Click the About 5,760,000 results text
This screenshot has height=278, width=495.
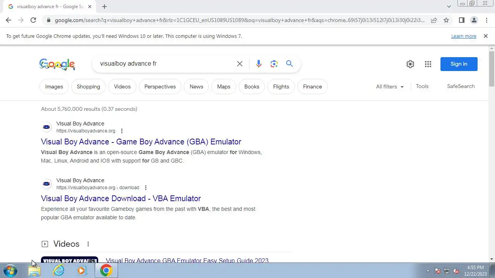coord(89,109)
